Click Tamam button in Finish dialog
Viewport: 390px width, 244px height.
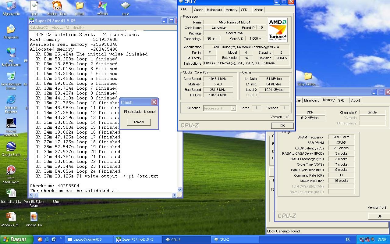139,122
